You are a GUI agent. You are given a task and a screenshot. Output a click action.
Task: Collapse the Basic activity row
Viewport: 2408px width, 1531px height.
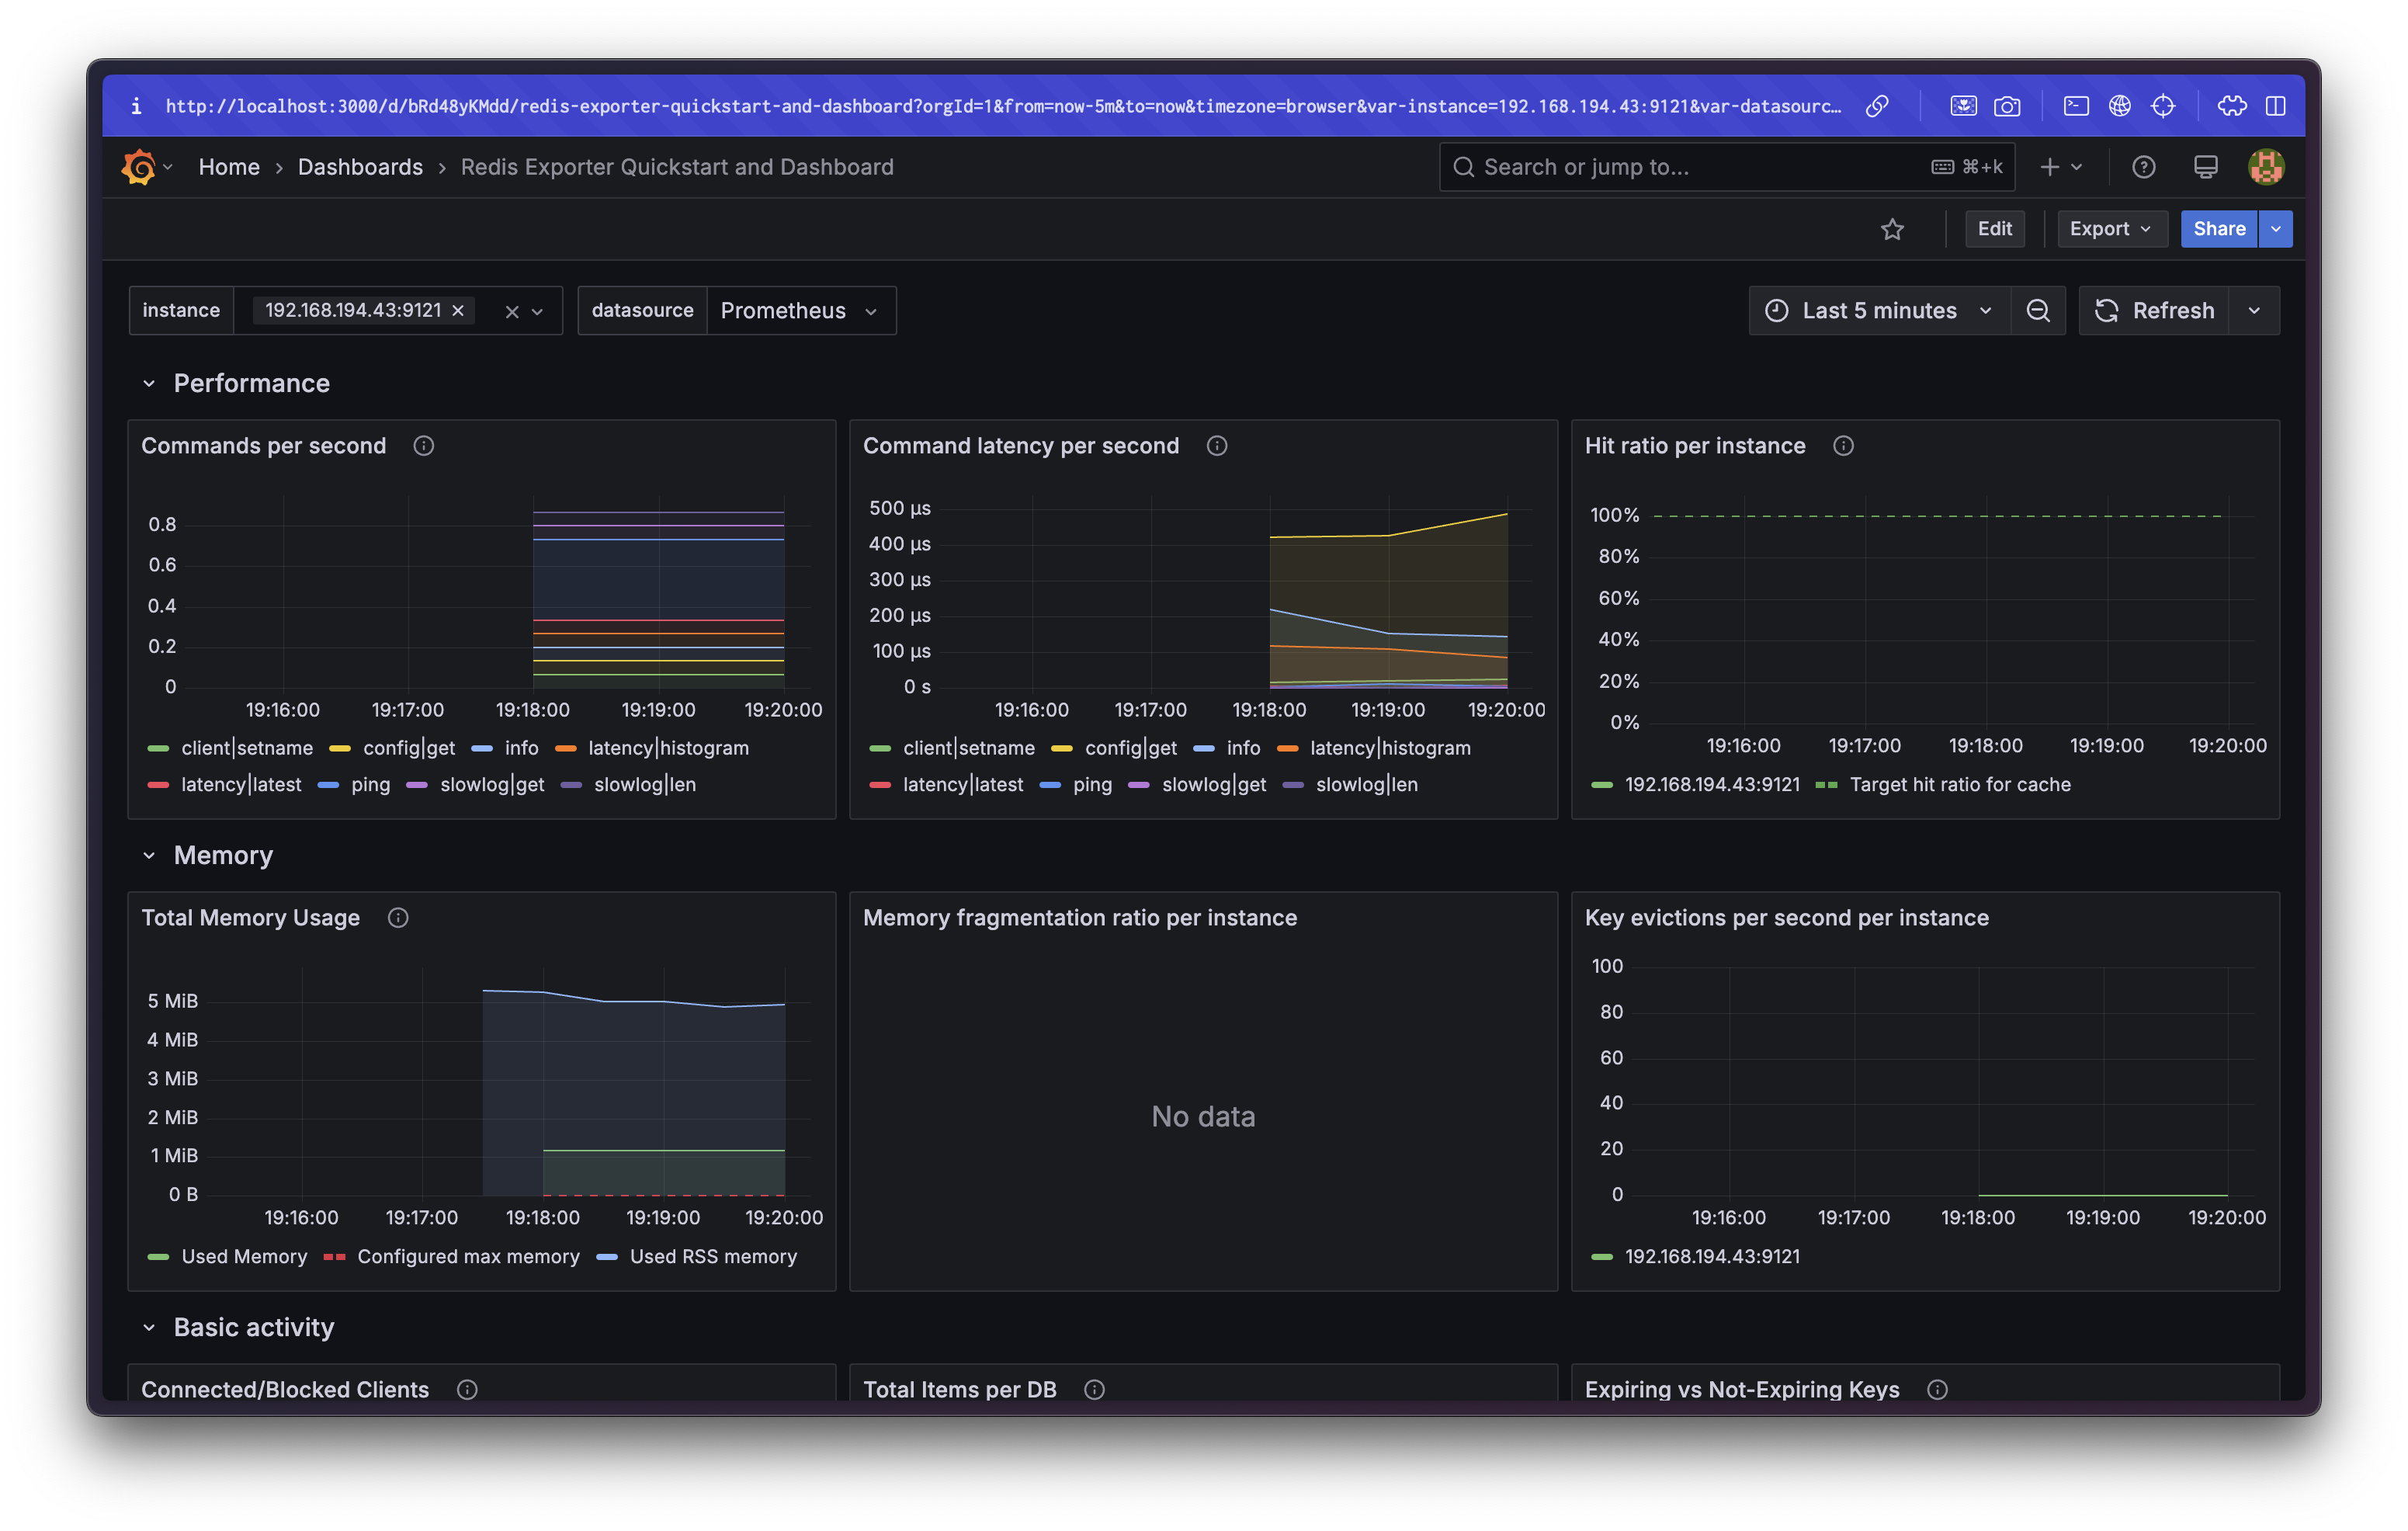(x=149, y=1328)
